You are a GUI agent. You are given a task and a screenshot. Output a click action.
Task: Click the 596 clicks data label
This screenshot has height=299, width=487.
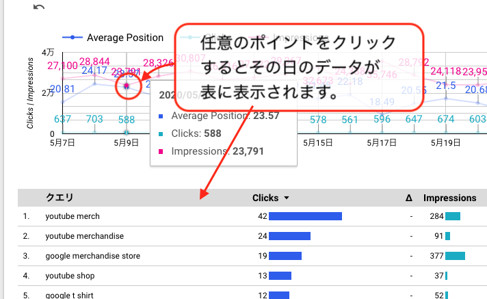[382, 119]
